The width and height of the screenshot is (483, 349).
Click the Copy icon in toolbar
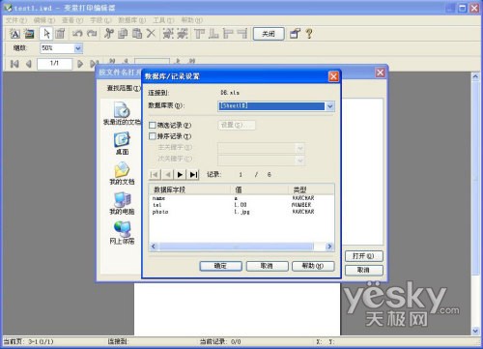pyautogui.click(x=123, y=34)
